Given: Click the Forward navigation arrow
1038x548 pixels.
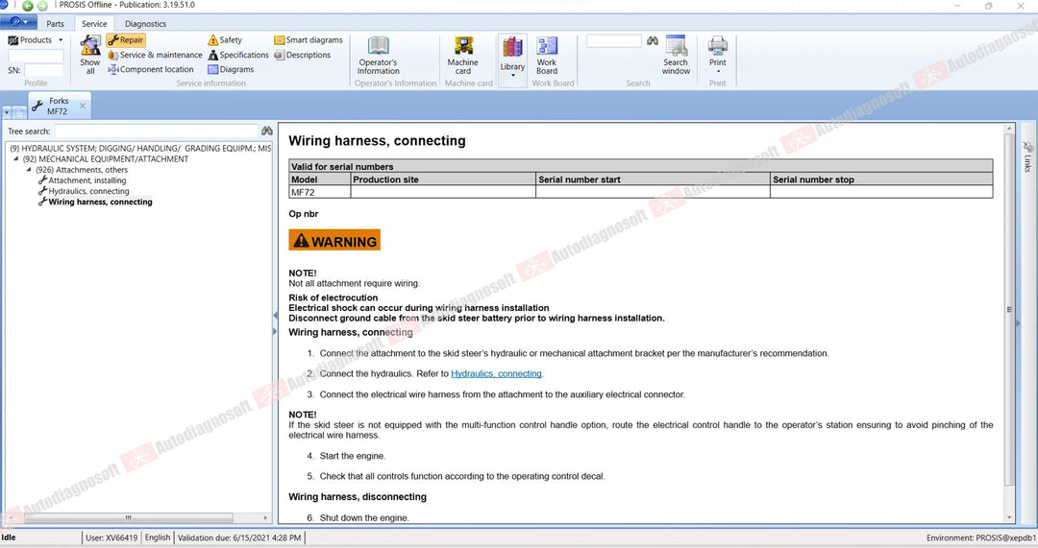Looking at the screenshot, I should pyautogui.click(x=42, y=6).
